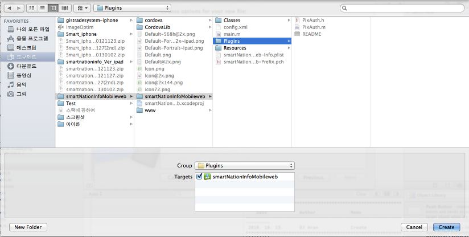The height and width of the screenshot is (237, 469).
Task: Click Create button
Action: click(447, 227)
